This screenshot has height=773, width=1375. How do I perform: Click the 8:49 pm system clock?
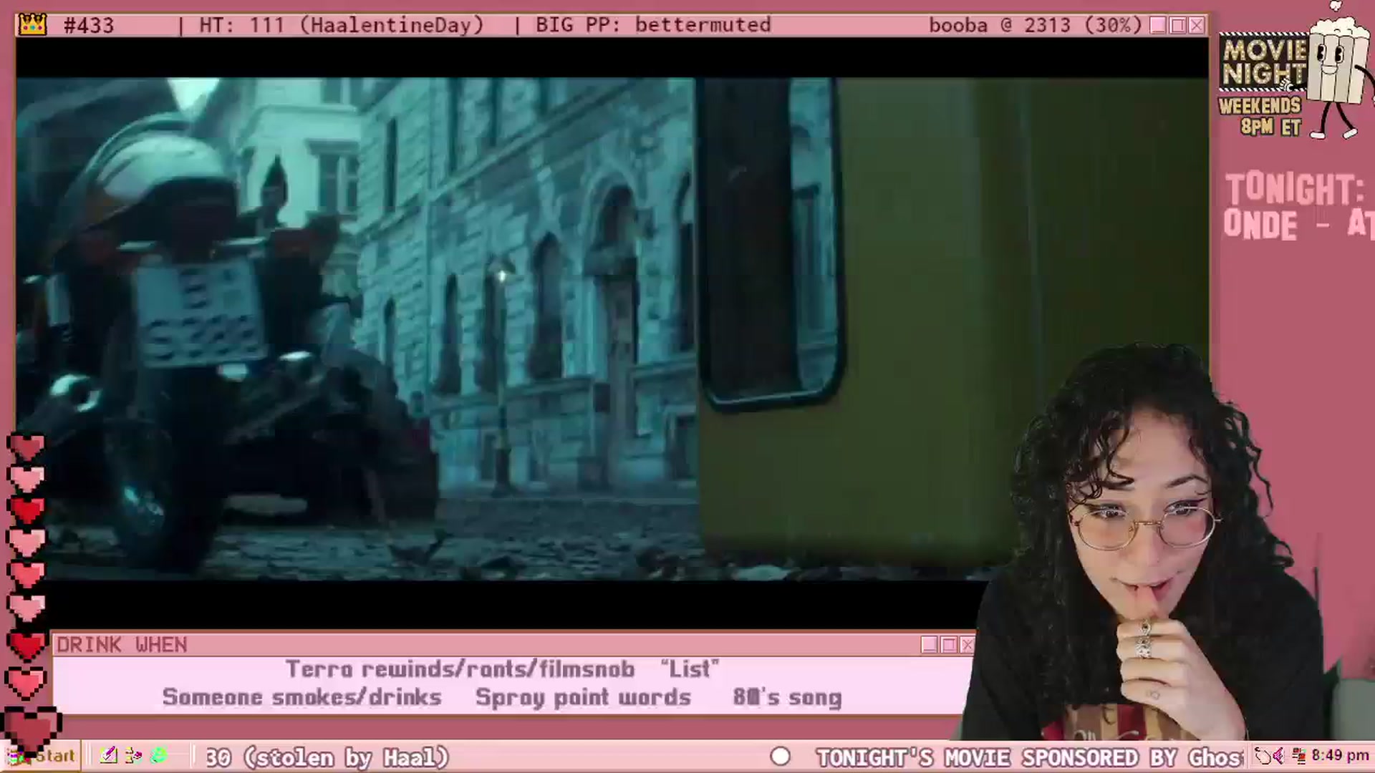click(1340, 756)
